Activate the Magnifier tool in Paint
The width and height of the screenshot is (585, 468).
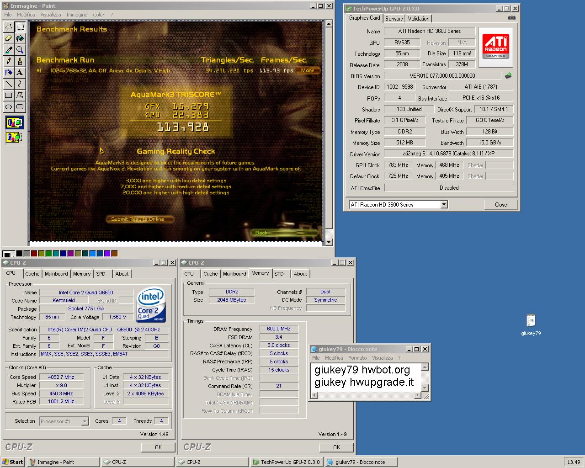[x=20, y=50]
